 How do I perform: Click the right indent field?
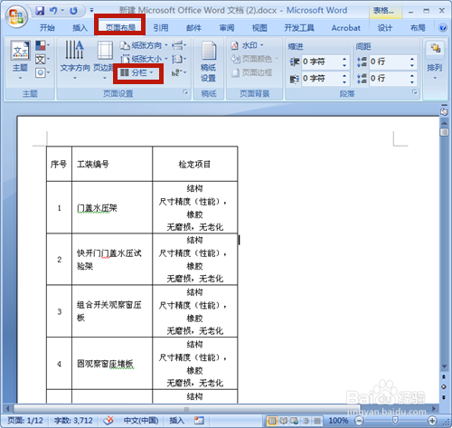(x=322, y=79)
